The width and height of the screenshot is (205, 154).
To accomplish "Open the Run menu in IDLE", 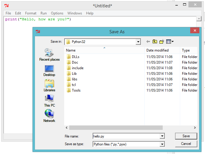I will click(43, 13).
